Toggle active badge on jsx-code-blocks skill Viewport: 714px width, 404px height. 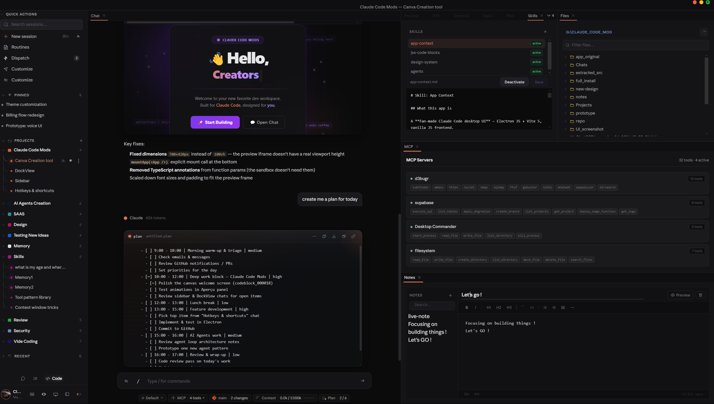537,53
